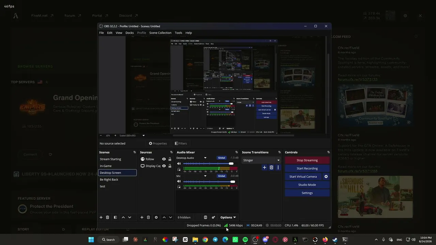The width and height of the screenshot is (436, 245).
Task: Click the Windows Start button
Action: click(91, 240)
